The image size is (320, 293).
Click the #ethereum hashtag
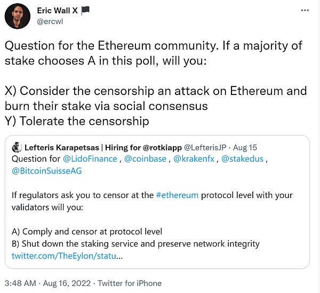pos(177,195)
